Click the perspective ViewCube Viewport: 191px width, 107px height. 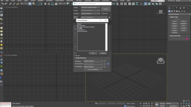[161, 60]
